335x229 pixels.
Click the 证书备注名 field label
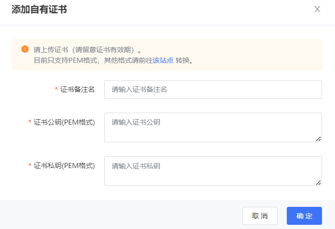coord(77,90)
